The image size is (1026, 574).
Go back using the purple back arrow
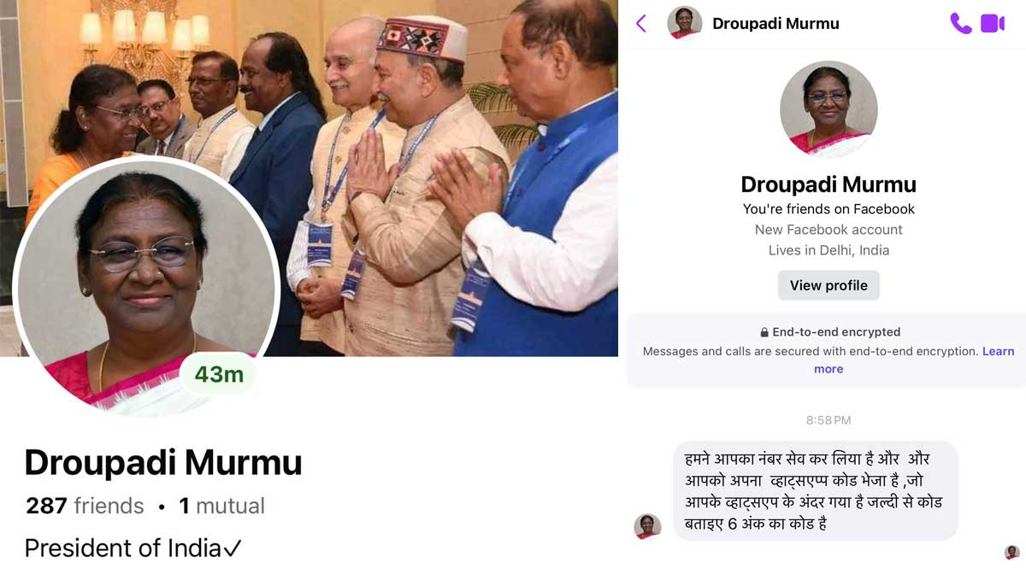point(641,24)
